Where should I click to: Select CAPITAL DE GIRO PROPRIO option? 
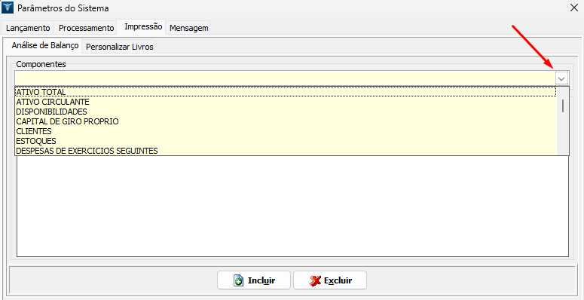tap(286, 121)
